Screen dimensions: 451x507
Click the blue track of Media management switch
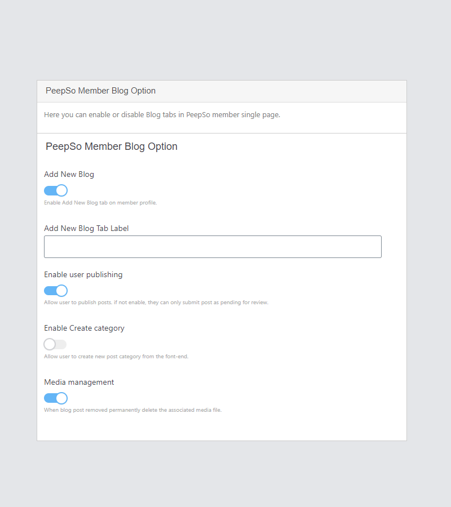50,398
